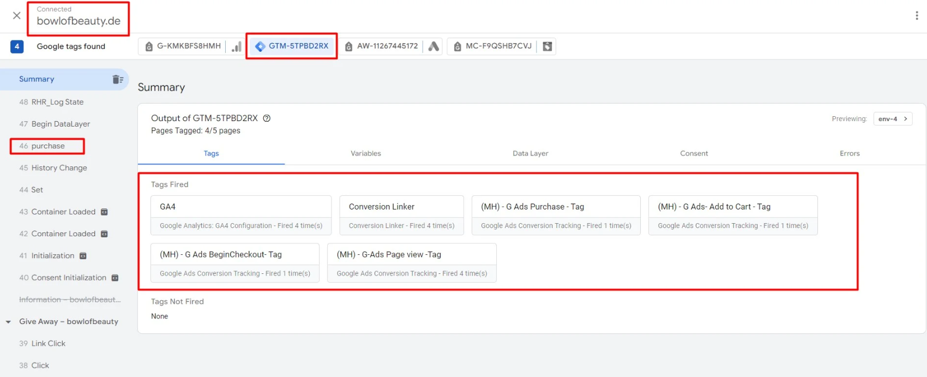This screenshot has height=377, width=927.
Task: Open the Data Layer tab
Action: [530, 153]
